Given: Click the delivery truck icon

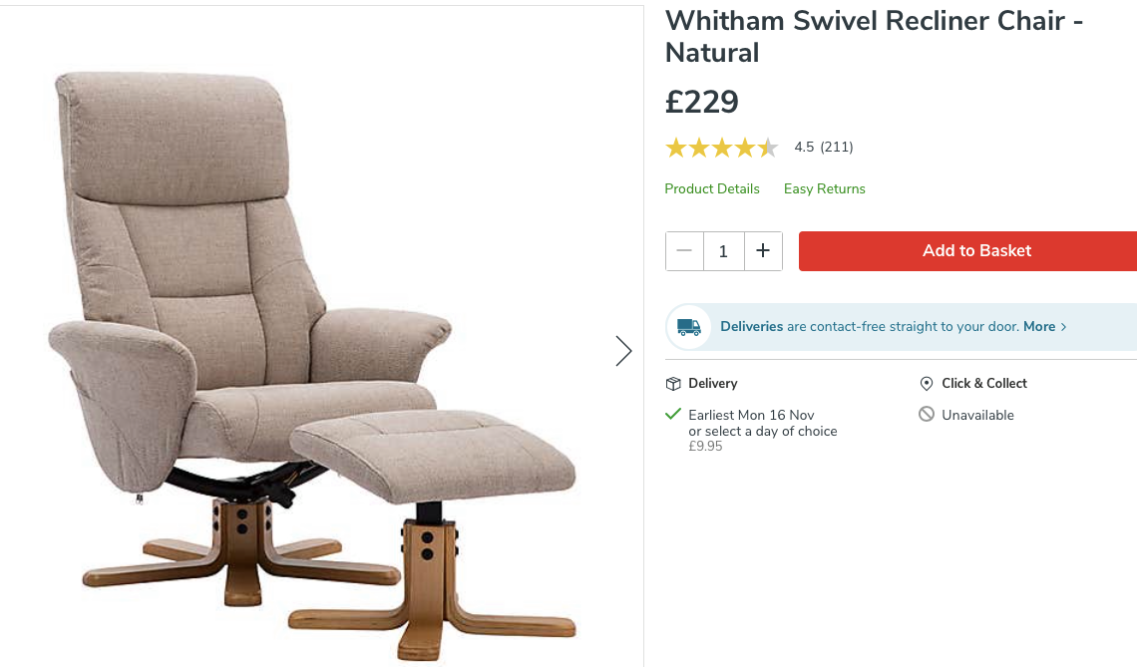Looking at the screenshot, I should tap(688, 327).
